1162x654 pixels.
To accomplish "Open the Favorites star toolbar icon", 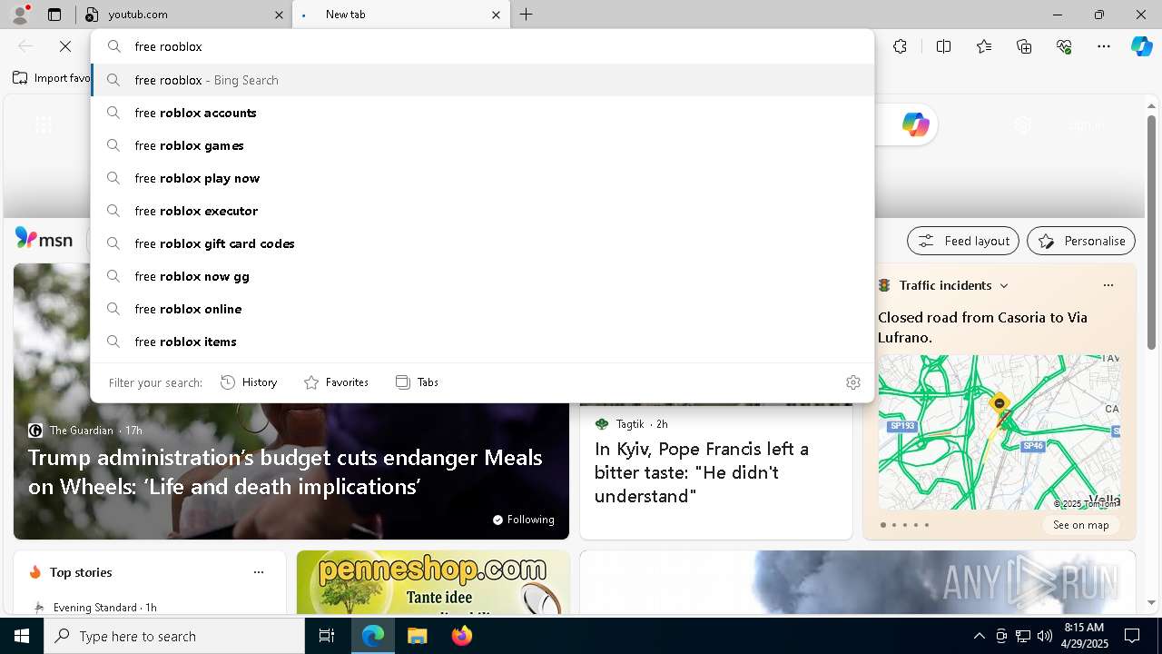I will click(984, 46).
